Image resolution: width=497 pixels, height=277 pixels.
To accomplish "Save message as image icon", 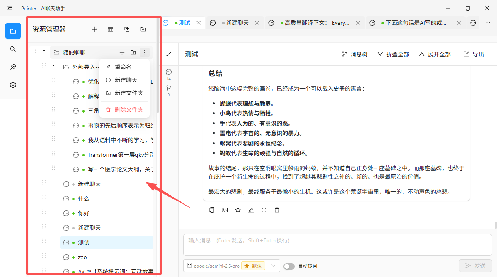I will point(225,210).
